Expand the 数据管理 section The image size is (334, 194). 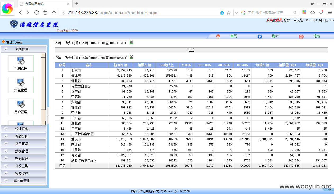pos(23,151)
